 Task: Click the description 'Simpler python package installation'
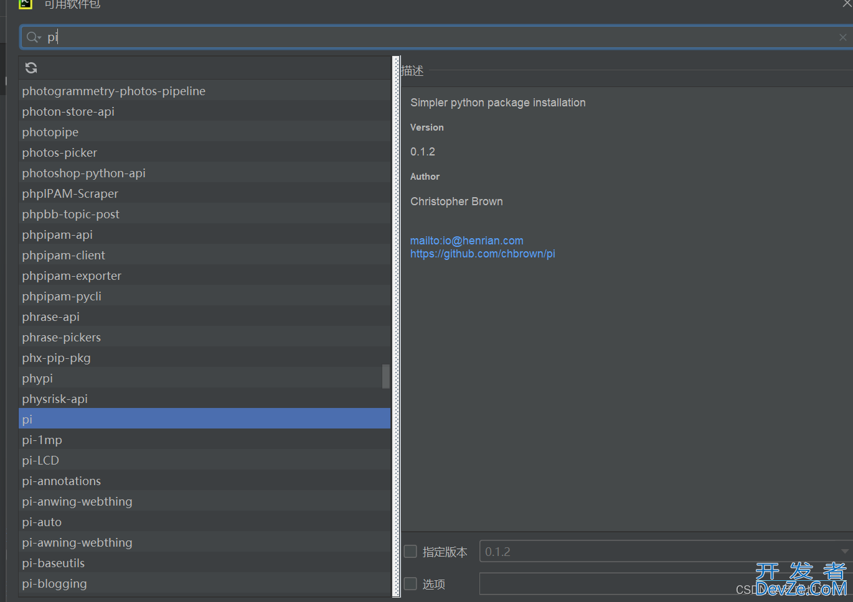coord(497,103)
